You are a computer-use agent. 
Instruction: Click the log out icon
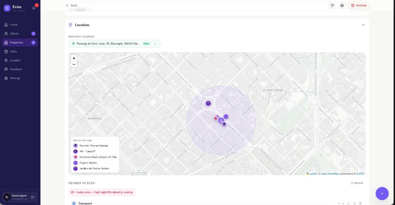33,197
